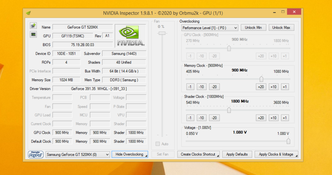
Task: Click Create Clocks Shortcut button
Action: pos(198,154)
